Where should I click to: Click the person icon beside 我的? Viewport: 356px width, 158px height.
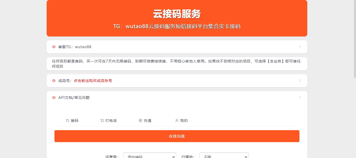pyautogui.click(x=177, y=121)
